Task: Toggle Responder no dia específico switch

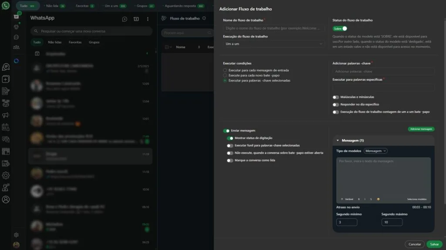Action: [336, 105]
